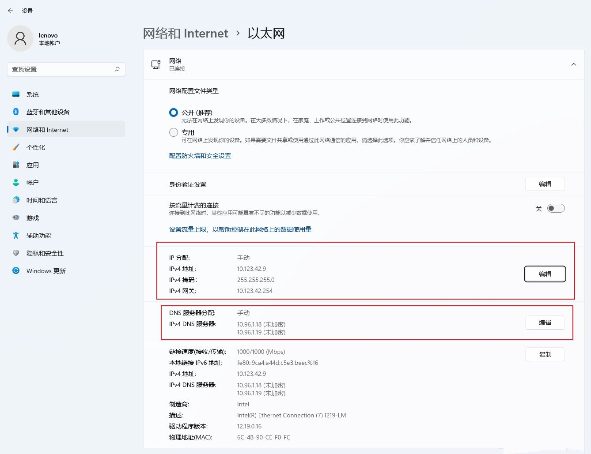Open the 应用 settings category
This screenshot has height=454, width=591.
33,165
